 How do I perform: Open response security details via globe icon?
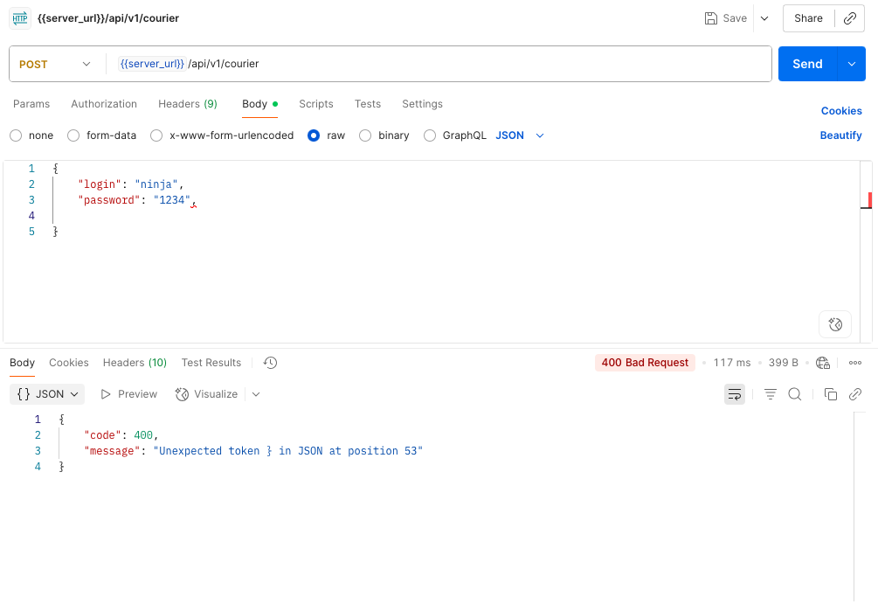coord(822,362)
